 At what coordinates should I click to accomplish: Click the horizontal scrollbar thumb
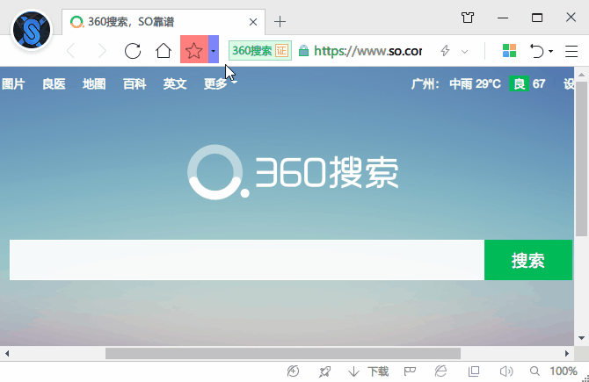point(283,354)
